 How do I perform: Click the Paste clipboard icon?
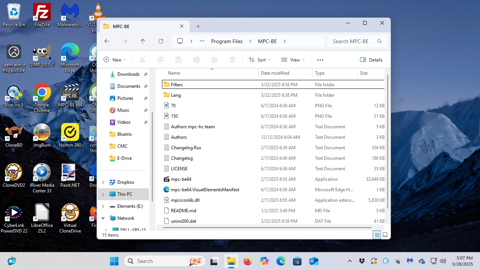(178, 60)
